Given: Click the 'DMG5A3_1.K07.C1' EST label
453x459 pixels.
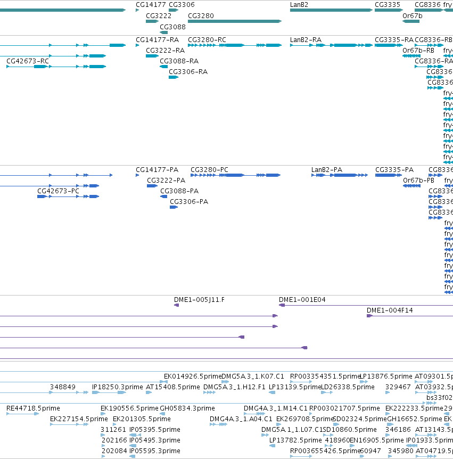Looking at the screenshot, I should [252, 376].
